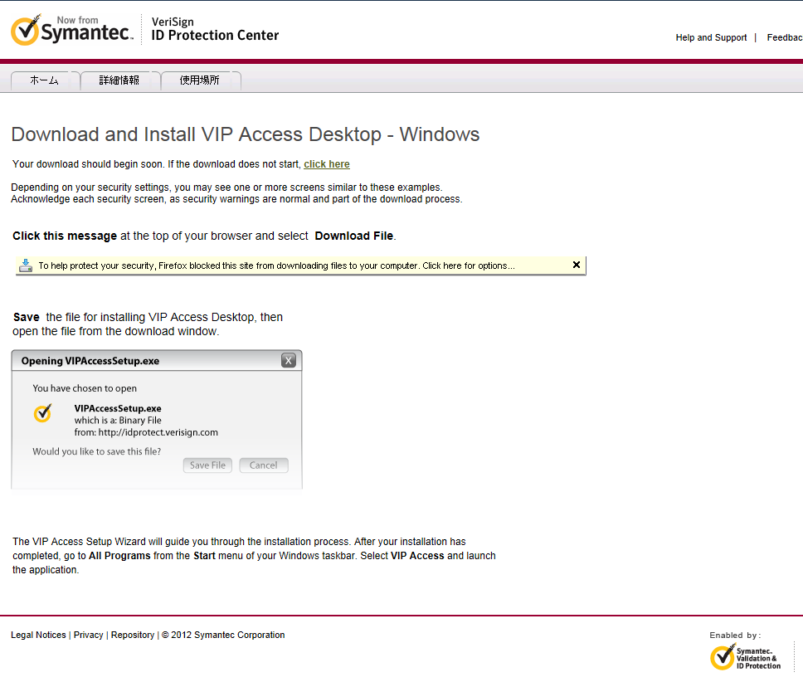This screenshot has height=677, width=803.
Task: Open the Legal Notices footer link
Action: (x=38, y=635)
